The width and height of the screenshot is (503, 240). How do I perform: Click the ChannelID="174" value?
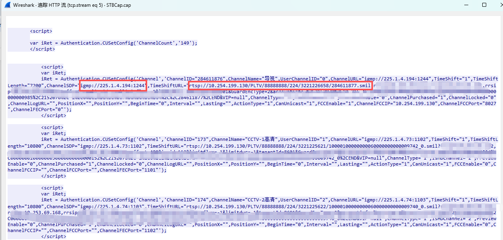click(187, 200)
